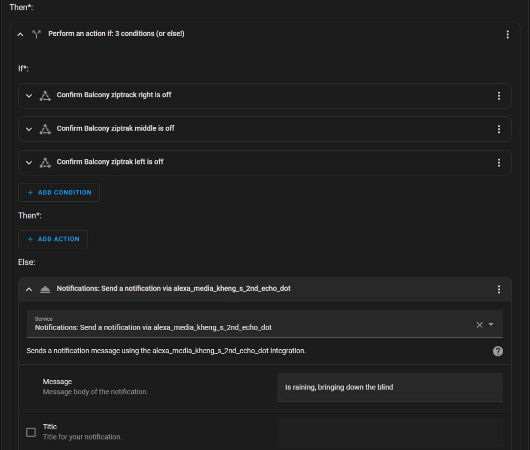Click the Message text field
The image size is (530, 450).
pyautogui.click(x=389, y=387)
